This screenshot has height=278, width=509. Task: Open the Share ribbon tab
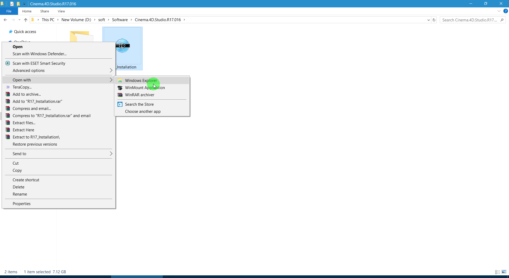click(x=45, y=11)
